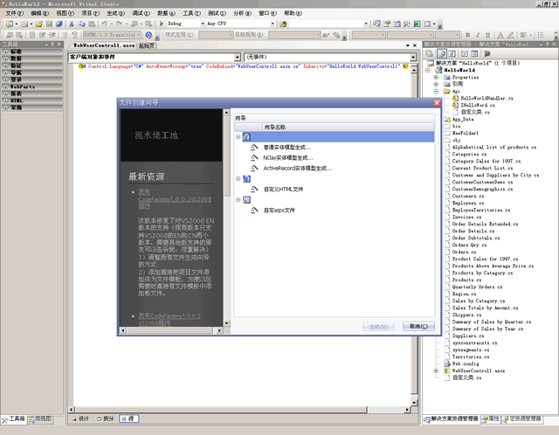Click the green Start Debugging arrow
Image resolution: width=559 pixels, height=435 pixels.
pyautogui.click(x=161, y=24)
